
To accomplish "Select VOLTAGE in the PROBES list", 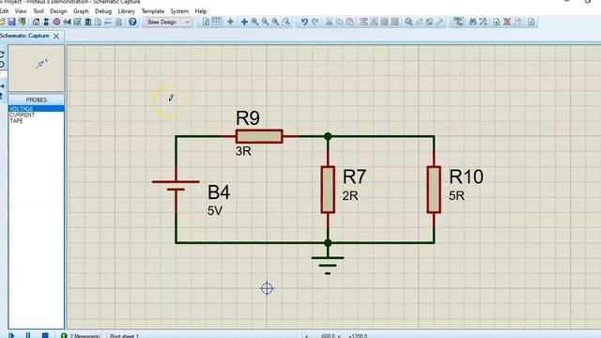I will 36,109.
